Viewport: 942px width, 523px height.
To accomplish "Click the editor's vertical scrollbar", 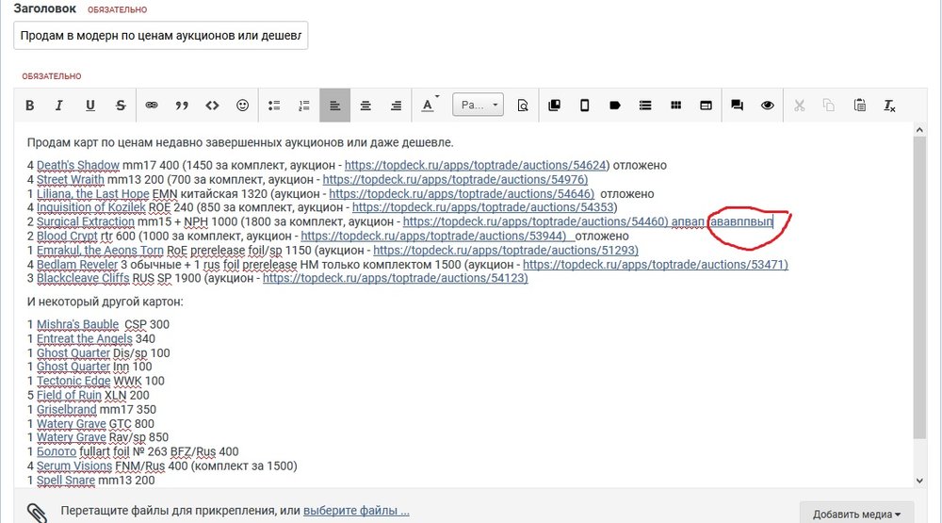I will (x=919, y=283).
